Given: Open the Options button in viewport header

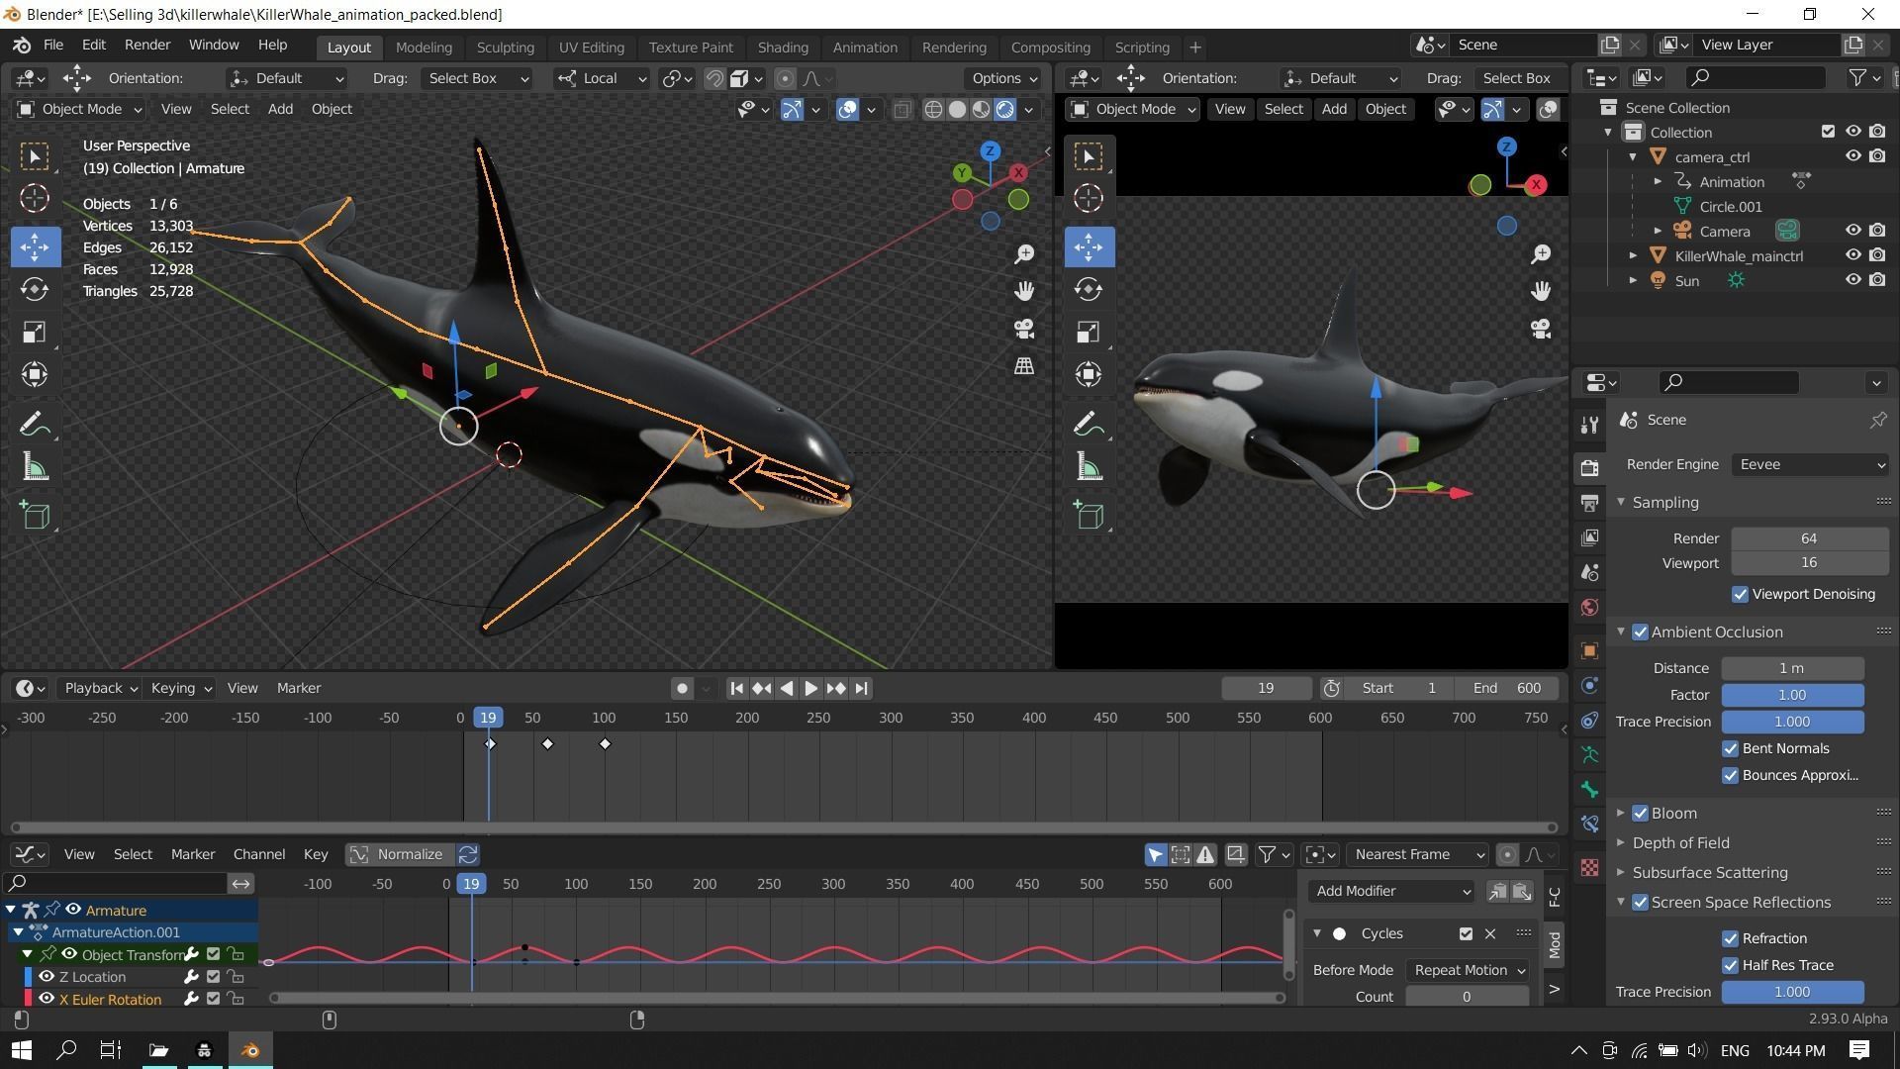Looking at the screenshot, I should [x=1003, y=79].
